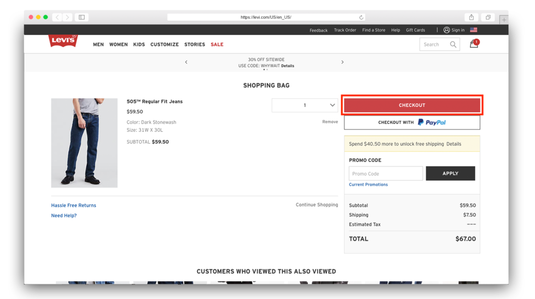Open the Help link
This screenshot has width=535, height=299.
tap(396, 30)
